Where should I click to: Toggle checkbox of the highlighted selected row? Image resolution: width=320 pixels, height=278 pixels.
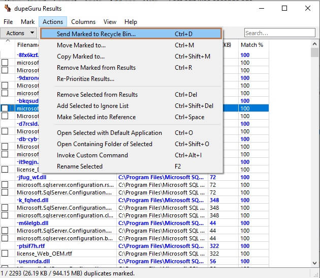pyautogui.click(x=5, y=108)
